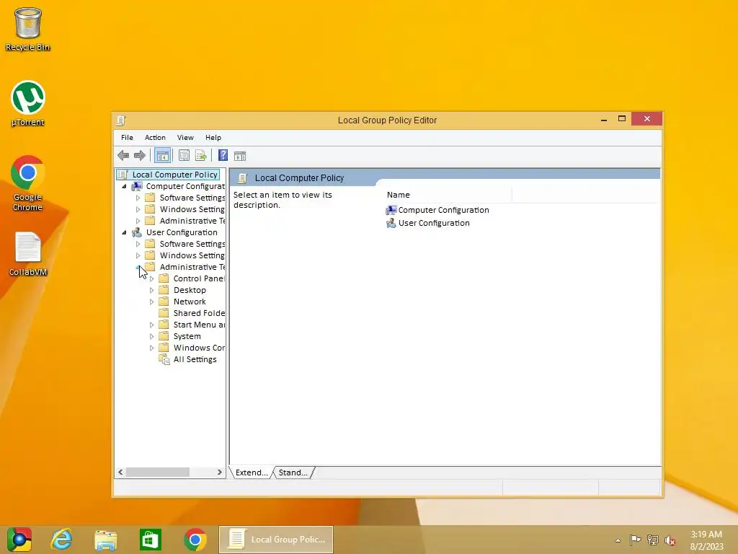Click Local Group Policy taskbar button

(276, 540)
